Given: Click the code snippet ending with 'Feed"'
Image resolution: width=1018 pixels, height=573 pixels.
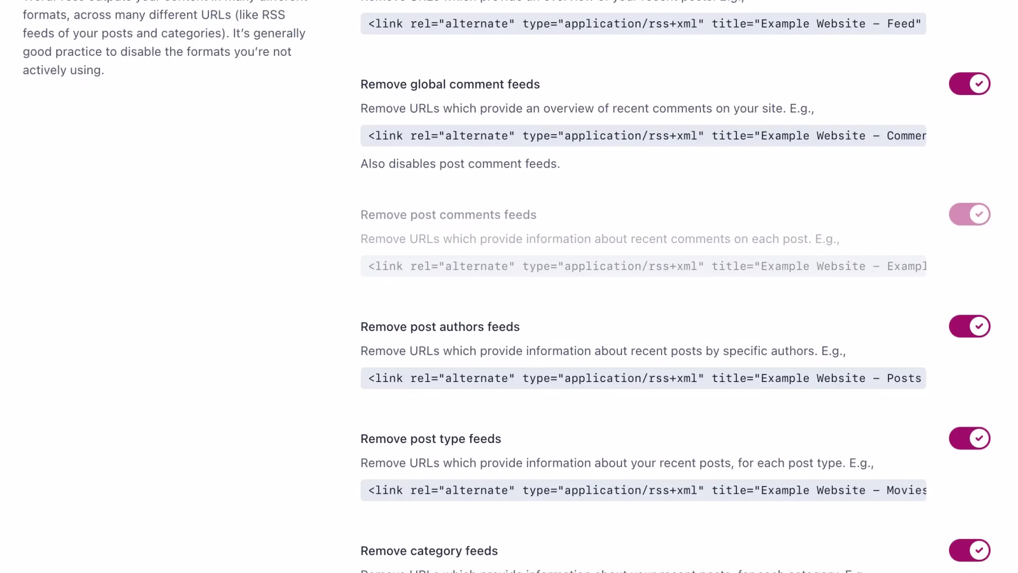Looking at the screenshot, I should 643,24.
